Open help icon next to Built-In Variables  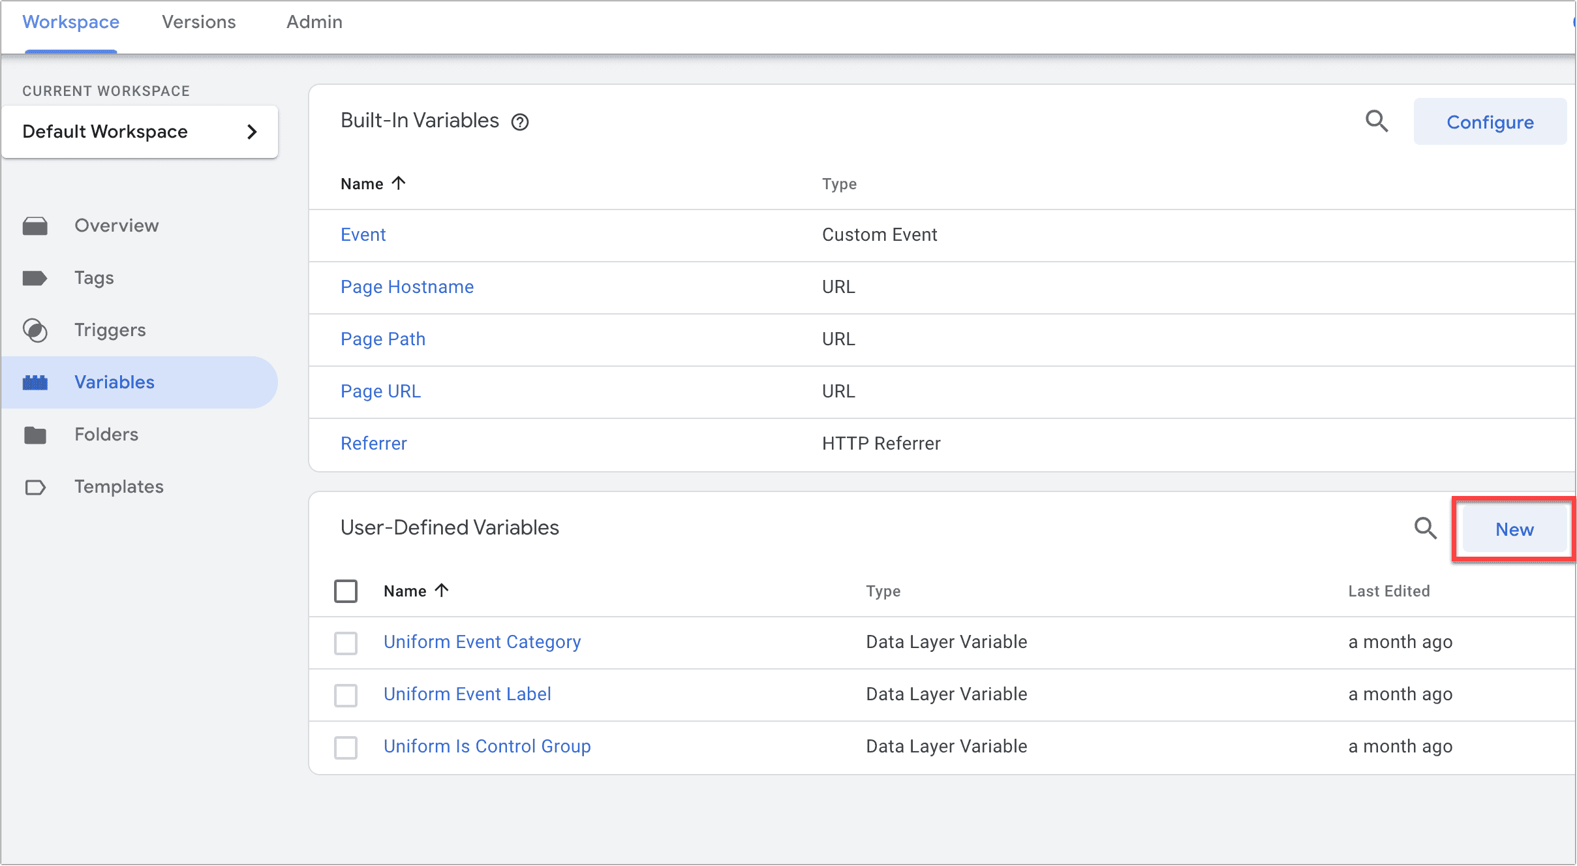pyautogui.click(x=520, y=122)
